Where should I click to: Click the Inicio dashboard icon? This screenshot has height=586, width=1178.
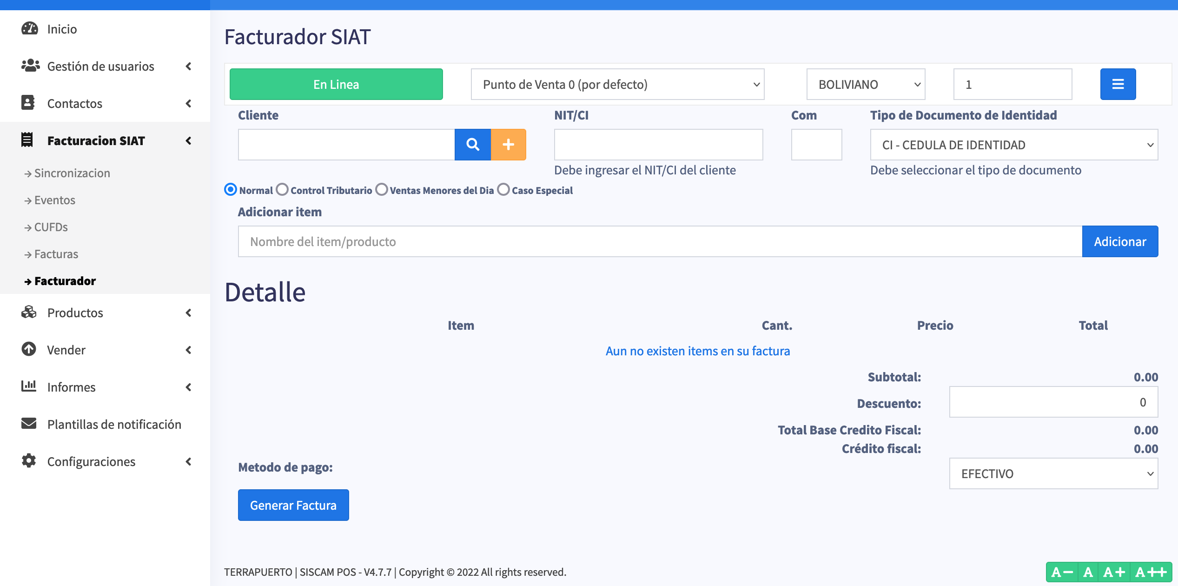pos(30,29)
